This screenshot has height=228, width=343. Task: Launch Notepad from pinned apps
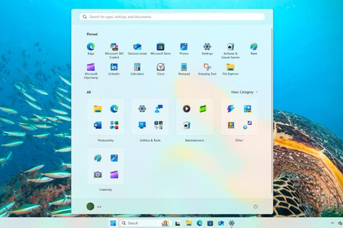[184, 67]
